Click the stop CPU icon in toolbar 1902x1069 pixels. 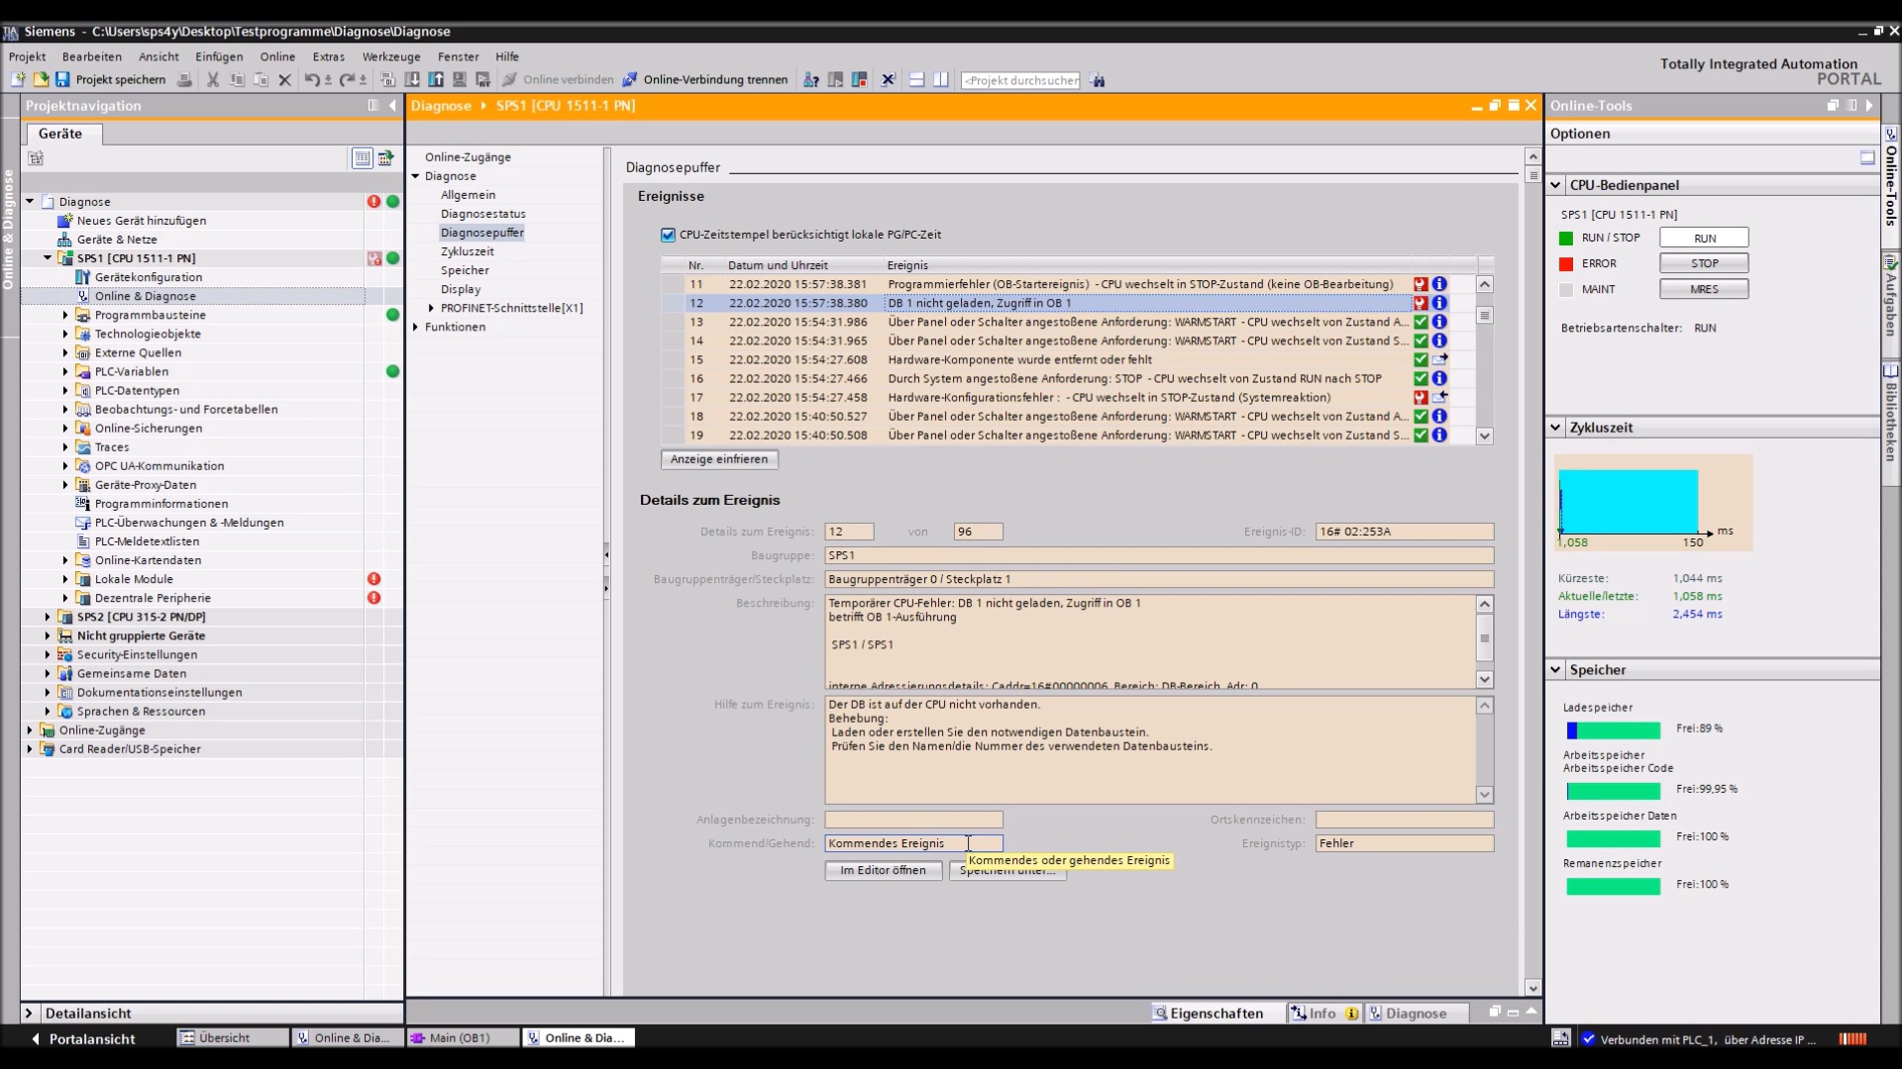[859, 79]
